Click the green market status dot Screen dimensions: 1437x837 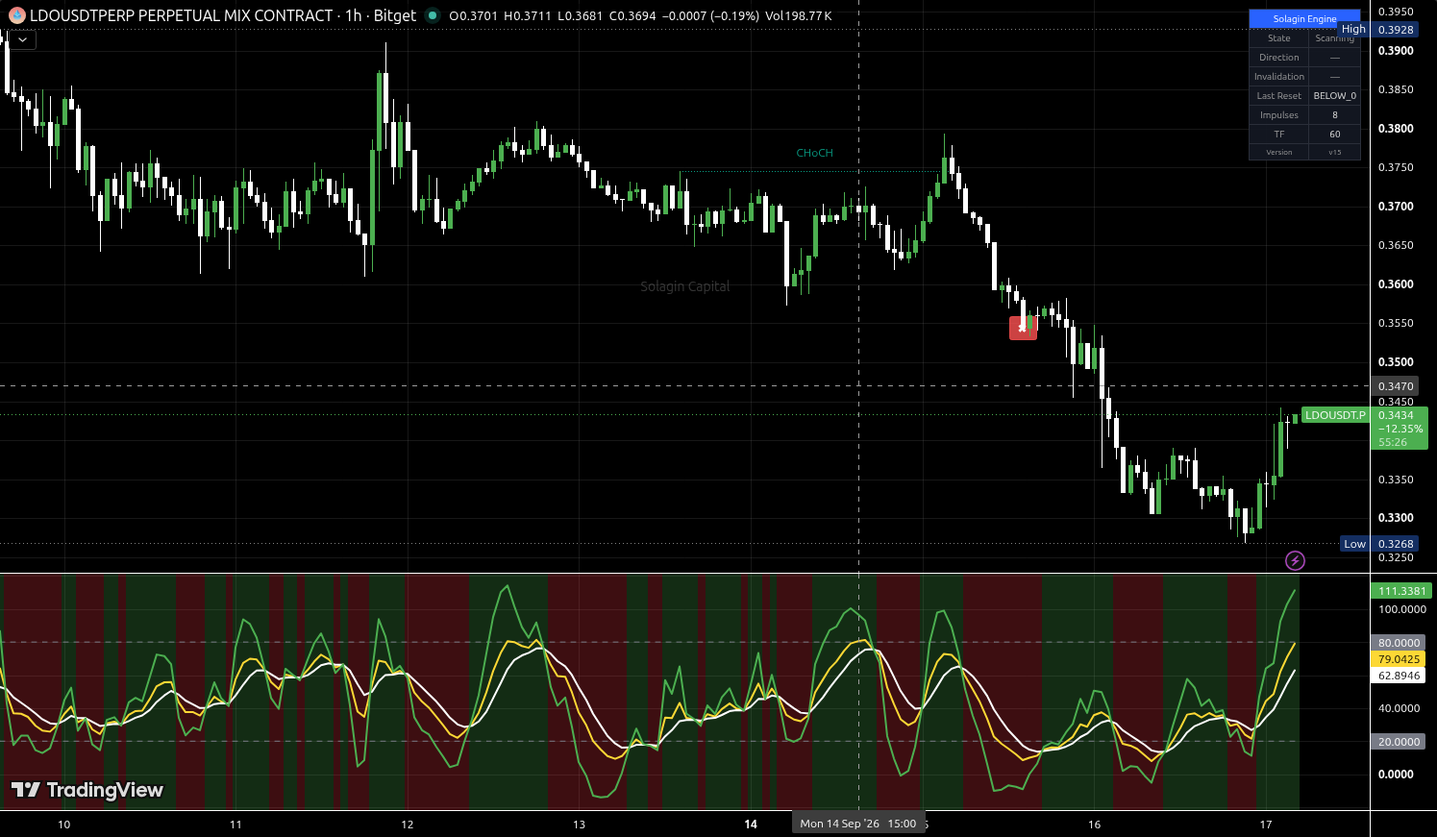click(x=433, y=15)
